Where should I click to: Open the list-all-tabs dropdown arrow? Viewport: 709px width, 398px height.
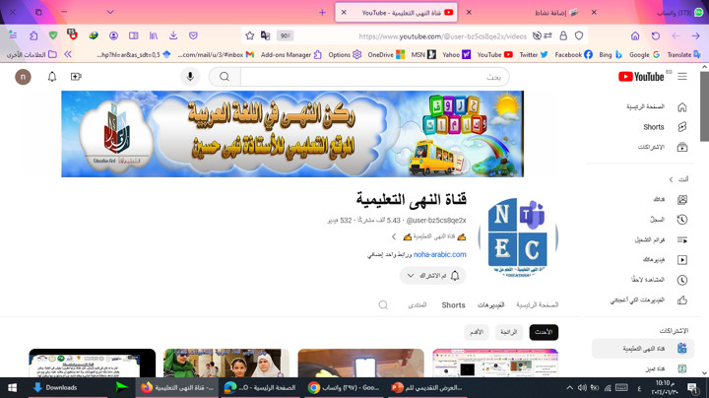point(110,12)
